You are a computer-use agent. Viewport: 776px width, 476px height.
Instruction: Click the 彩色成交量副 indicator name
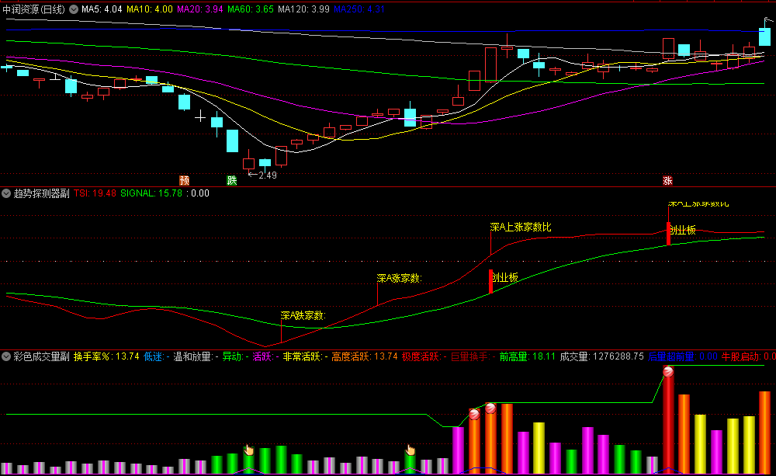42,356
